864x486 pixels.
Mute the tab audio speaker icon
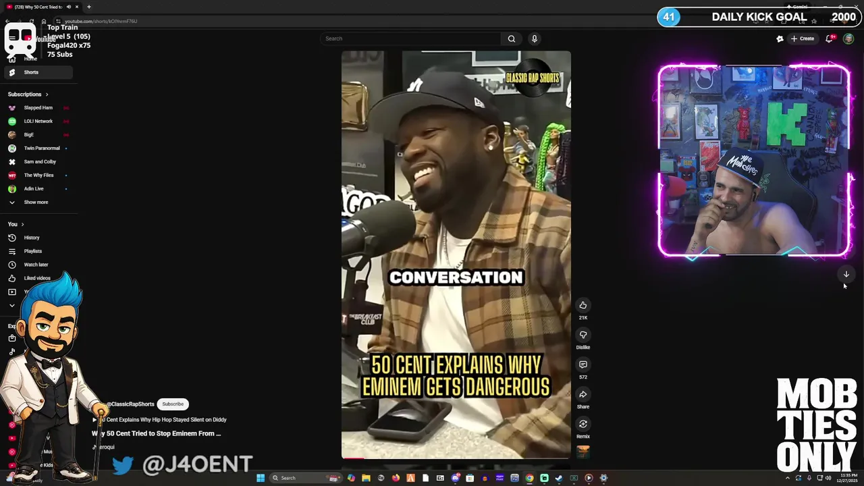(68, 7)
